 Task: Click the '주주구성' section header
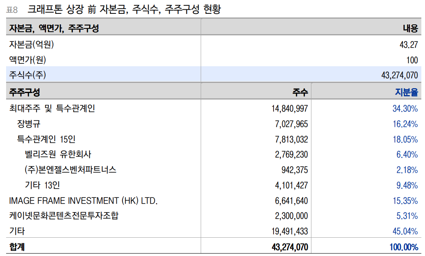click(x=24, y=92)
